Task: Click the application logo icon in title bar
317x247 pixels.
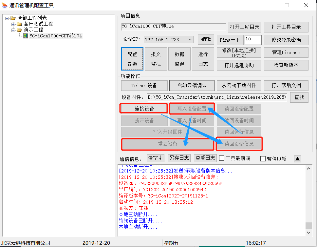Action: pyautogui.click(x=5, y=5)
